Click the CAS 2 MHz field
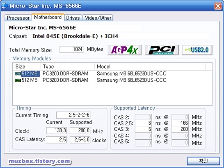This screenshot has height=168, width=224. coord(180,117)
